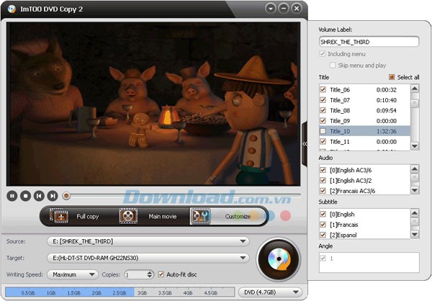Click the Customize tools icon
This screenshot has width=432, height=301.
tap(201, 216)
